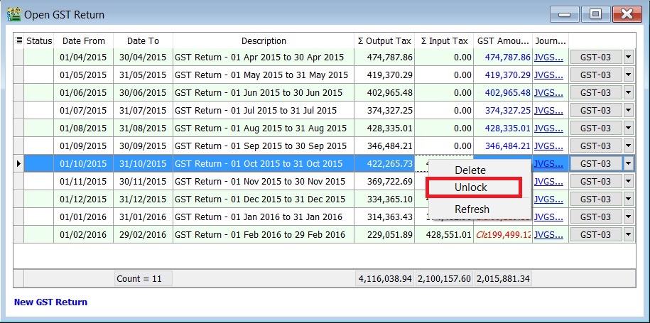Click Refresh in the context menu
The image size is (650, 323).
point(472,209)
